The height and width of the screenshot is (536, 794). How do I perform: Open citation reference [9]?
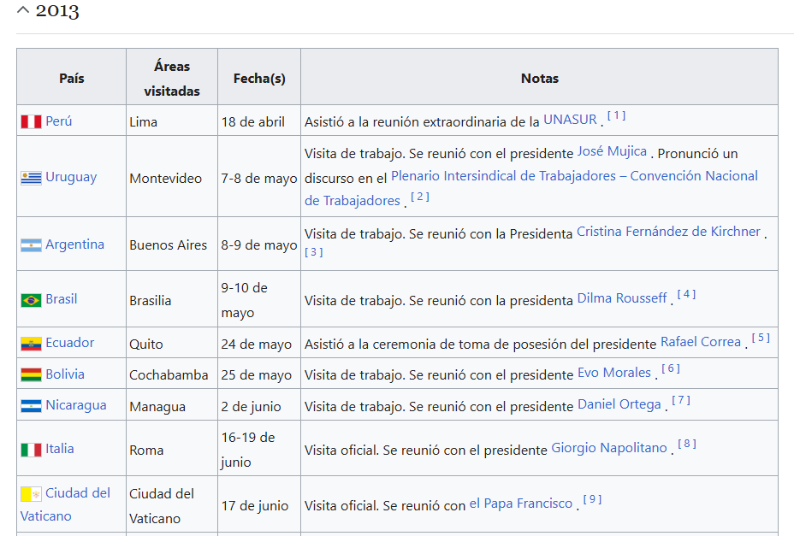pos(592,499)
